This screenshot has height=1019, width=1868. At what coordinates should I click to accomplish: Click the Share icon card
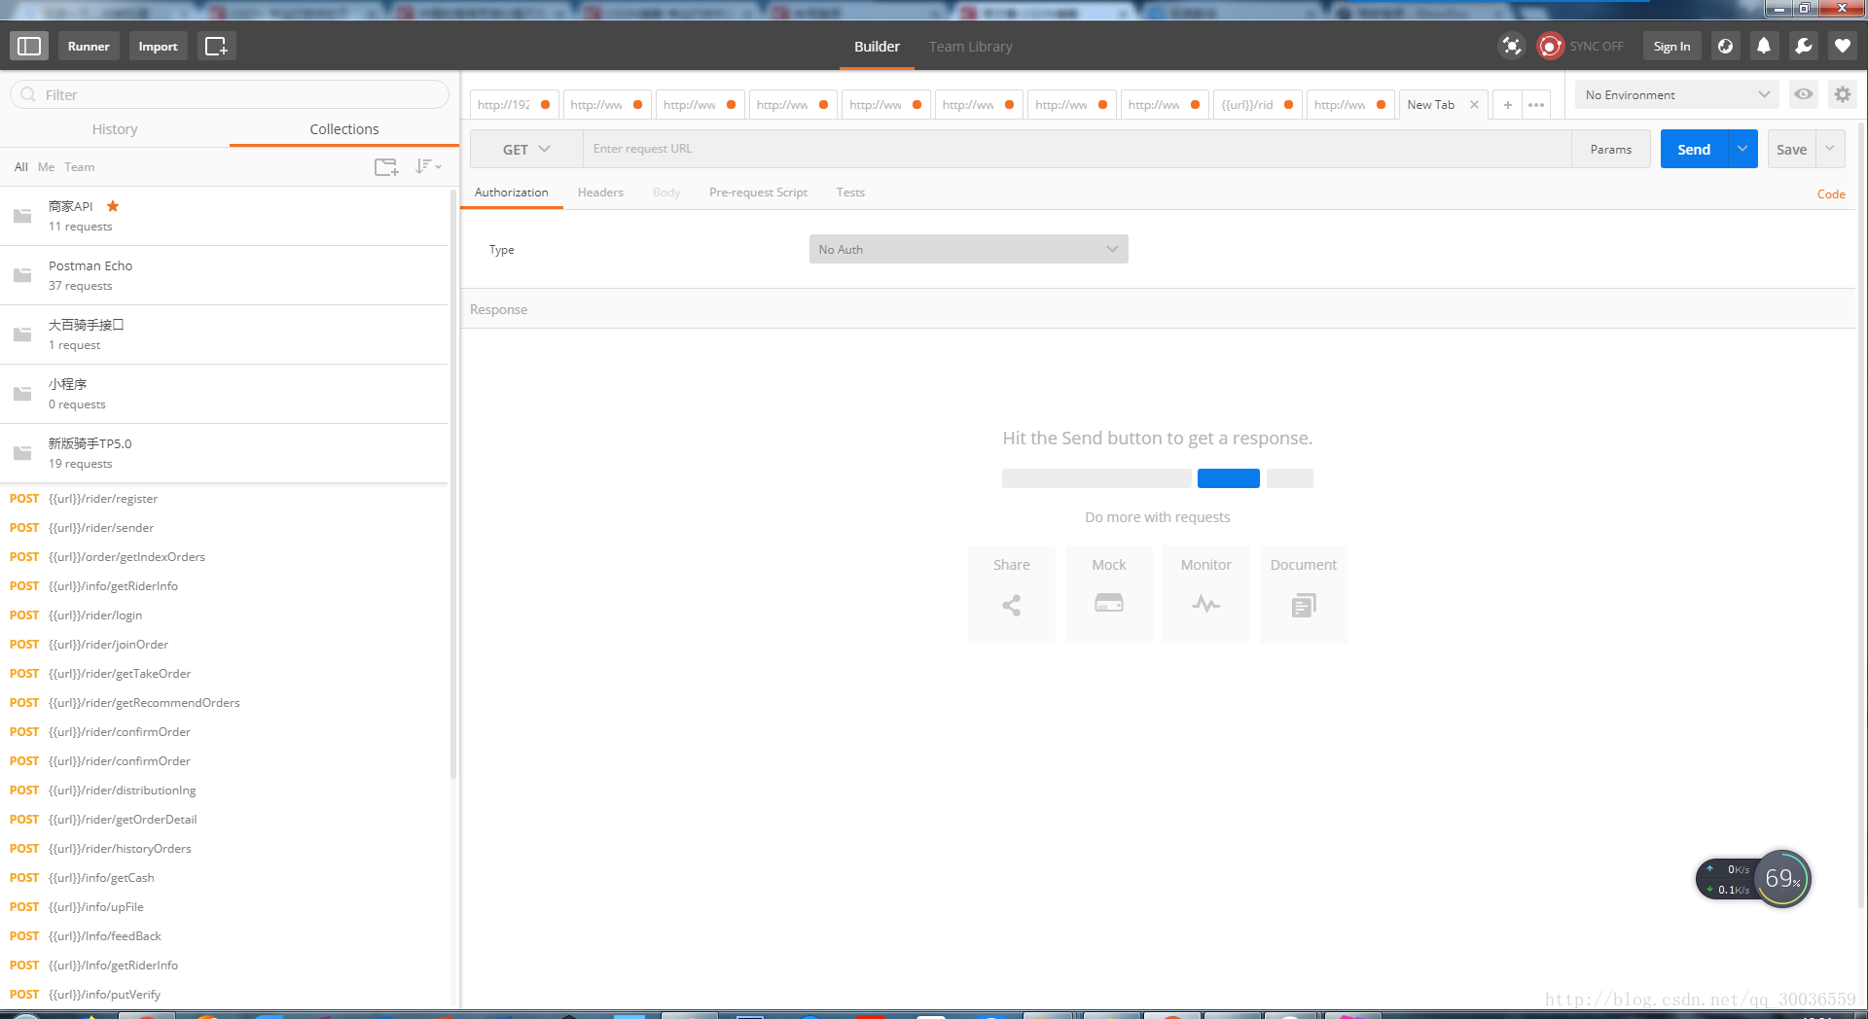1012,593
